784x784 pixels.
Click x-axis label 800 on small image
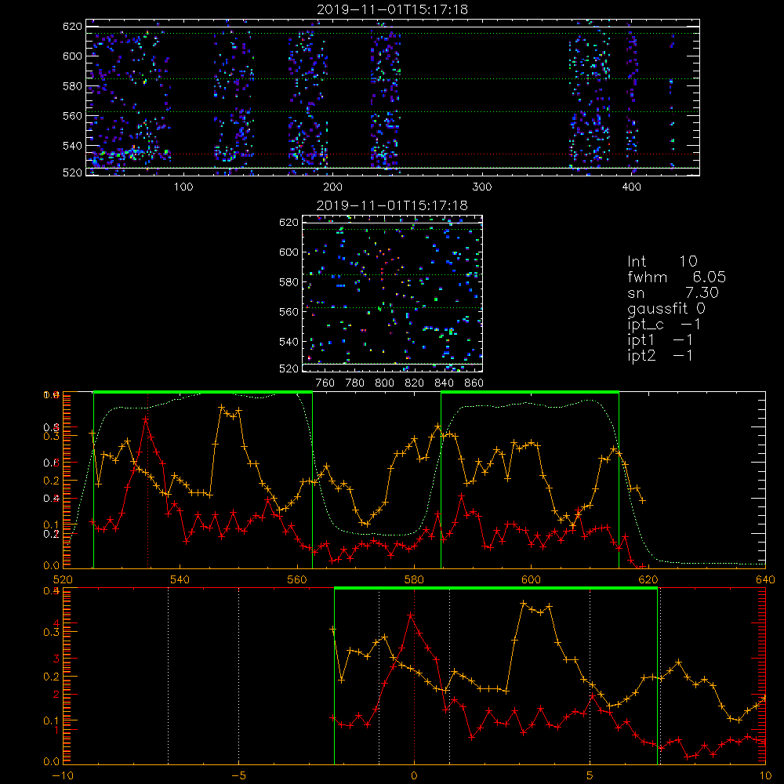pos(384,383)
